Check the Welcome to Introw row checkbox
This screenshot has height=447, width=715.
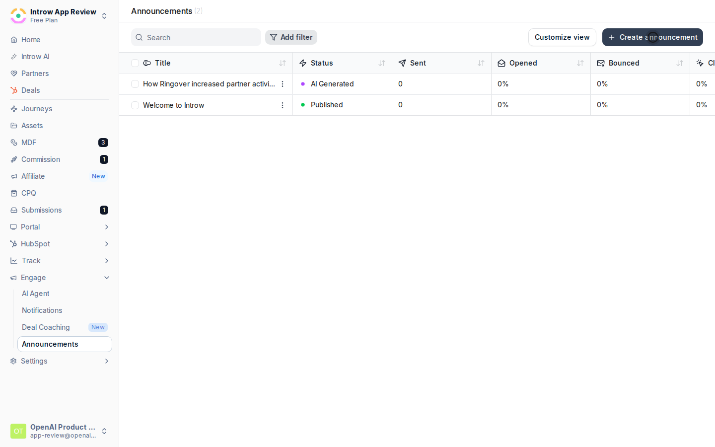click(x=135, y=105)
